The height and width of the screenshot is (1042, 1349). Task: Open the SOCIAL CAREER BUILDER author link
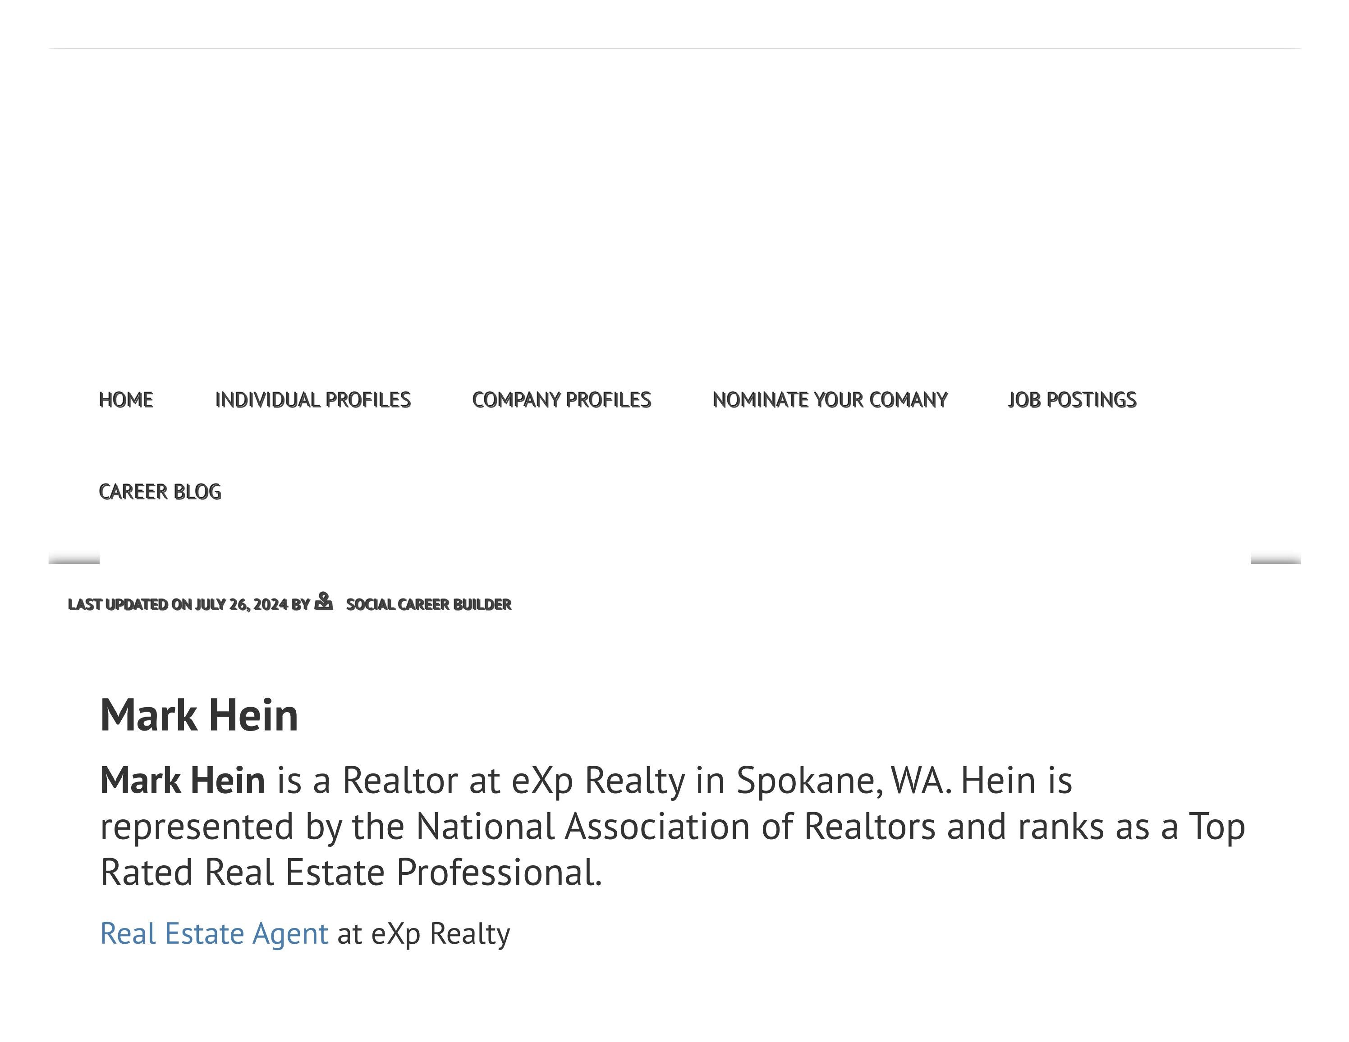click(429, 604)
